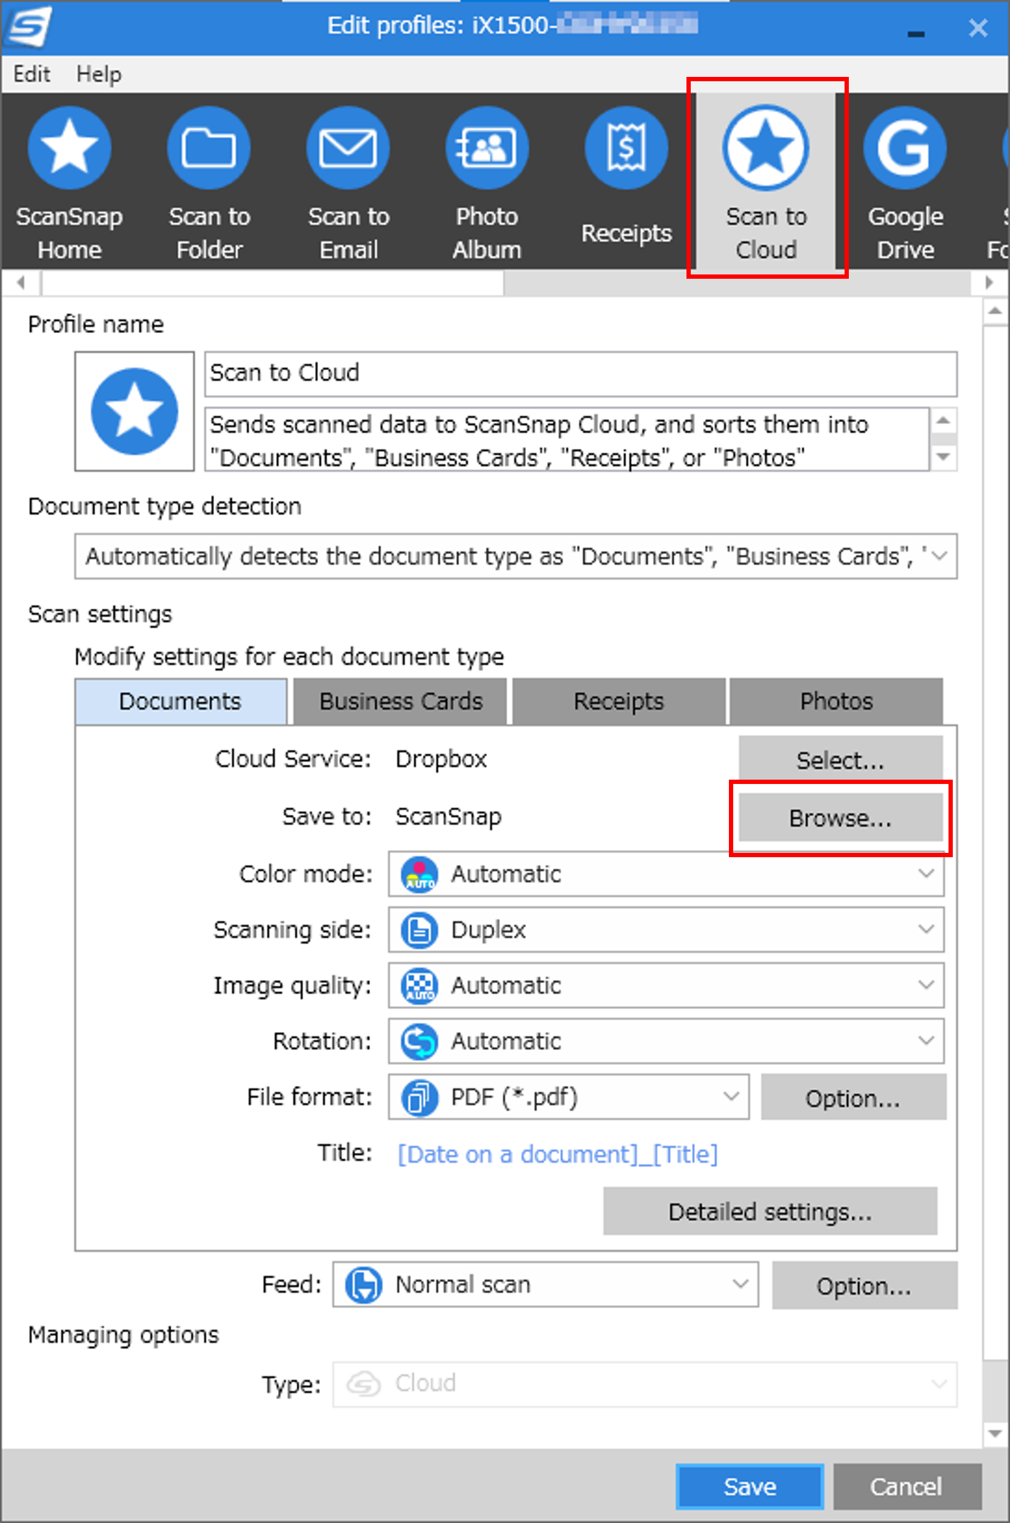Viewport: 1010px width, 1523px height.
Task: Click the horizontal profile list scrollbar thumb
Action: click(273, 283)
